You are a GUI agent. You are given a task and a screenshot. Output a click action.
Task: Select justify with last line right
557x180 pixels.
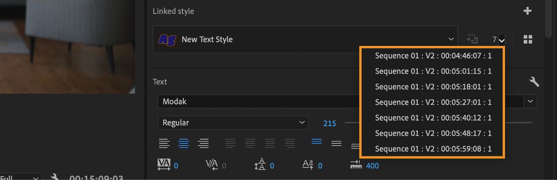[x=270, y=143]
